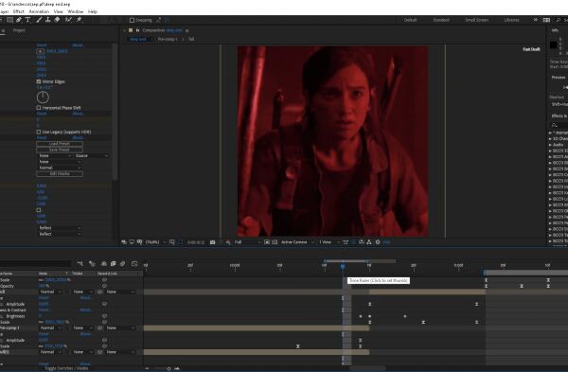The image size is (568, 372).
Task: Click the workspace overflow chevron
Action: click(x=536, y=20)
